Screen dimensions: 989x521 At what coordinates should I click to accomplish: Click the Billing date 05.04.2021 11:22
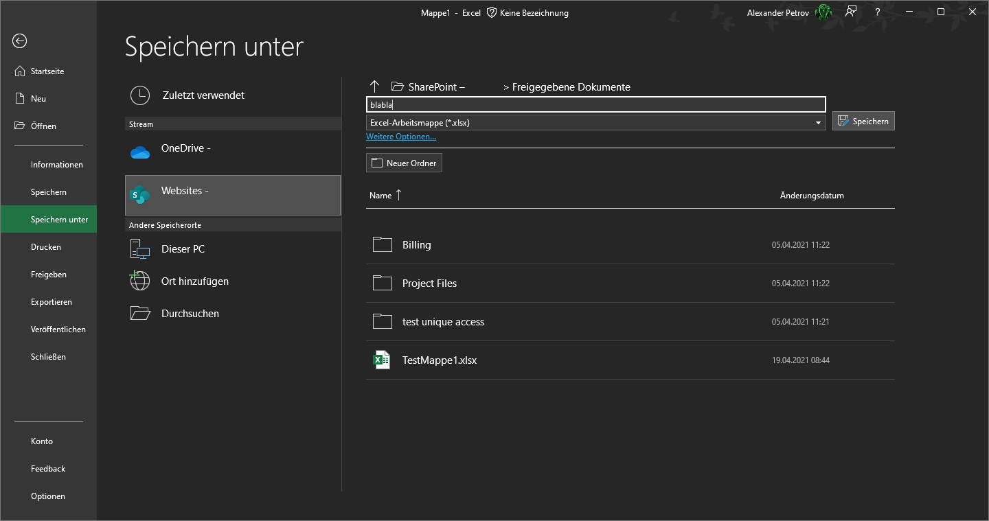pyautogui.click(x=801, y=245)
